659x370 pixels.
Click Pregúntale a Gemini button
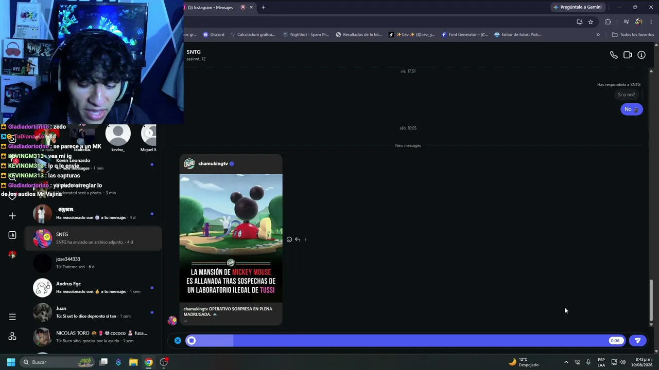pos(578,7)
